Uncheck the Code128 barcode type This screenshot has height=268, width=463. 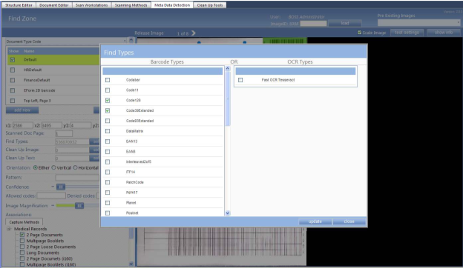pos(108,101)
